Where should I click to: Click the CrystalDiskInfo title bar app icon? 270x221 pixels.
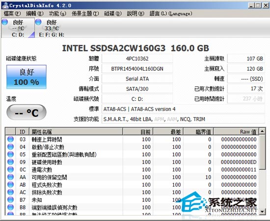pyautogui.click(x=5, y=5)
